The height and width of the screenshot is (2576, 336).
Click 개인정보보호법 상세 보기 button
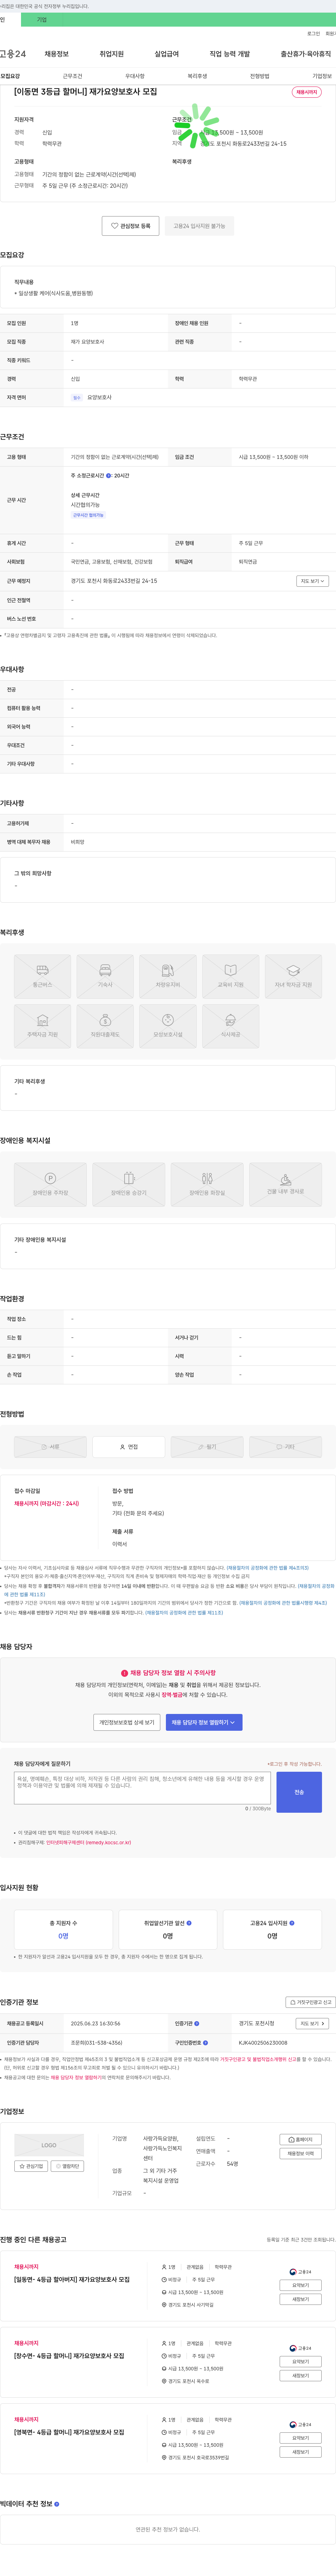[127, 1723]
